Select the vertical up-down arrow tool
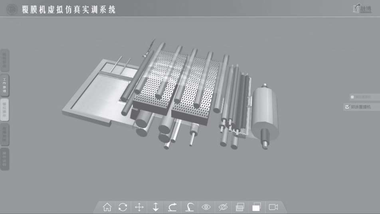Image resolution: width=380 pixels, height=214 pixels. 156,207
